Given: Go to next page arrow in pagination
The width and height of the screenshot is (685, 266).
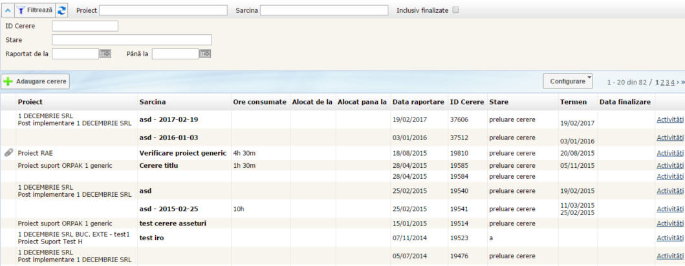Looking at the screenshot, I should (x=677, y=83).
